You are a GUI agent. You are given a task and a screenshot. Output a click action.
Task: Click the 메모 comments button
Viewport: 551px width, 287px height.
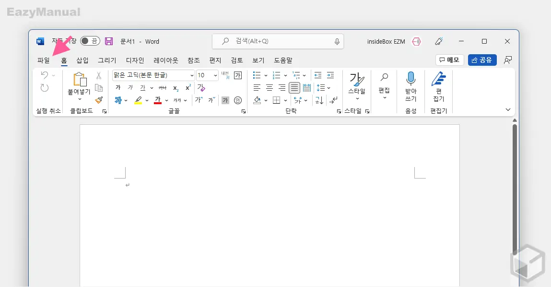point(450,60)
